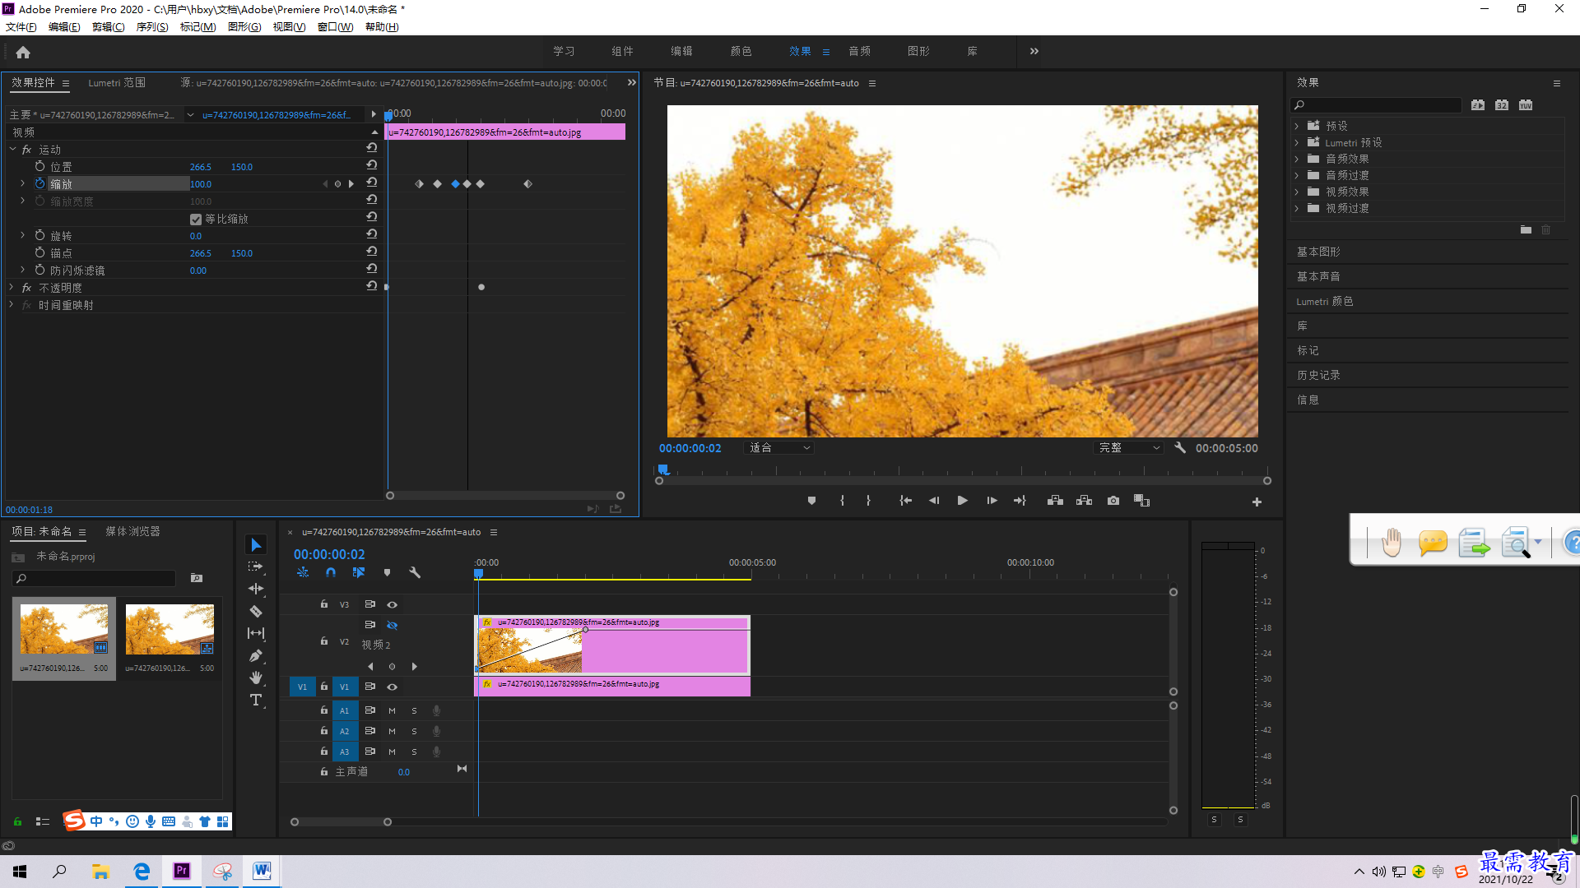The width and height of the screenshot is (1580, 888).
Task: Toggle animation stopwatch for Position
Action: (x=39, y=166)
